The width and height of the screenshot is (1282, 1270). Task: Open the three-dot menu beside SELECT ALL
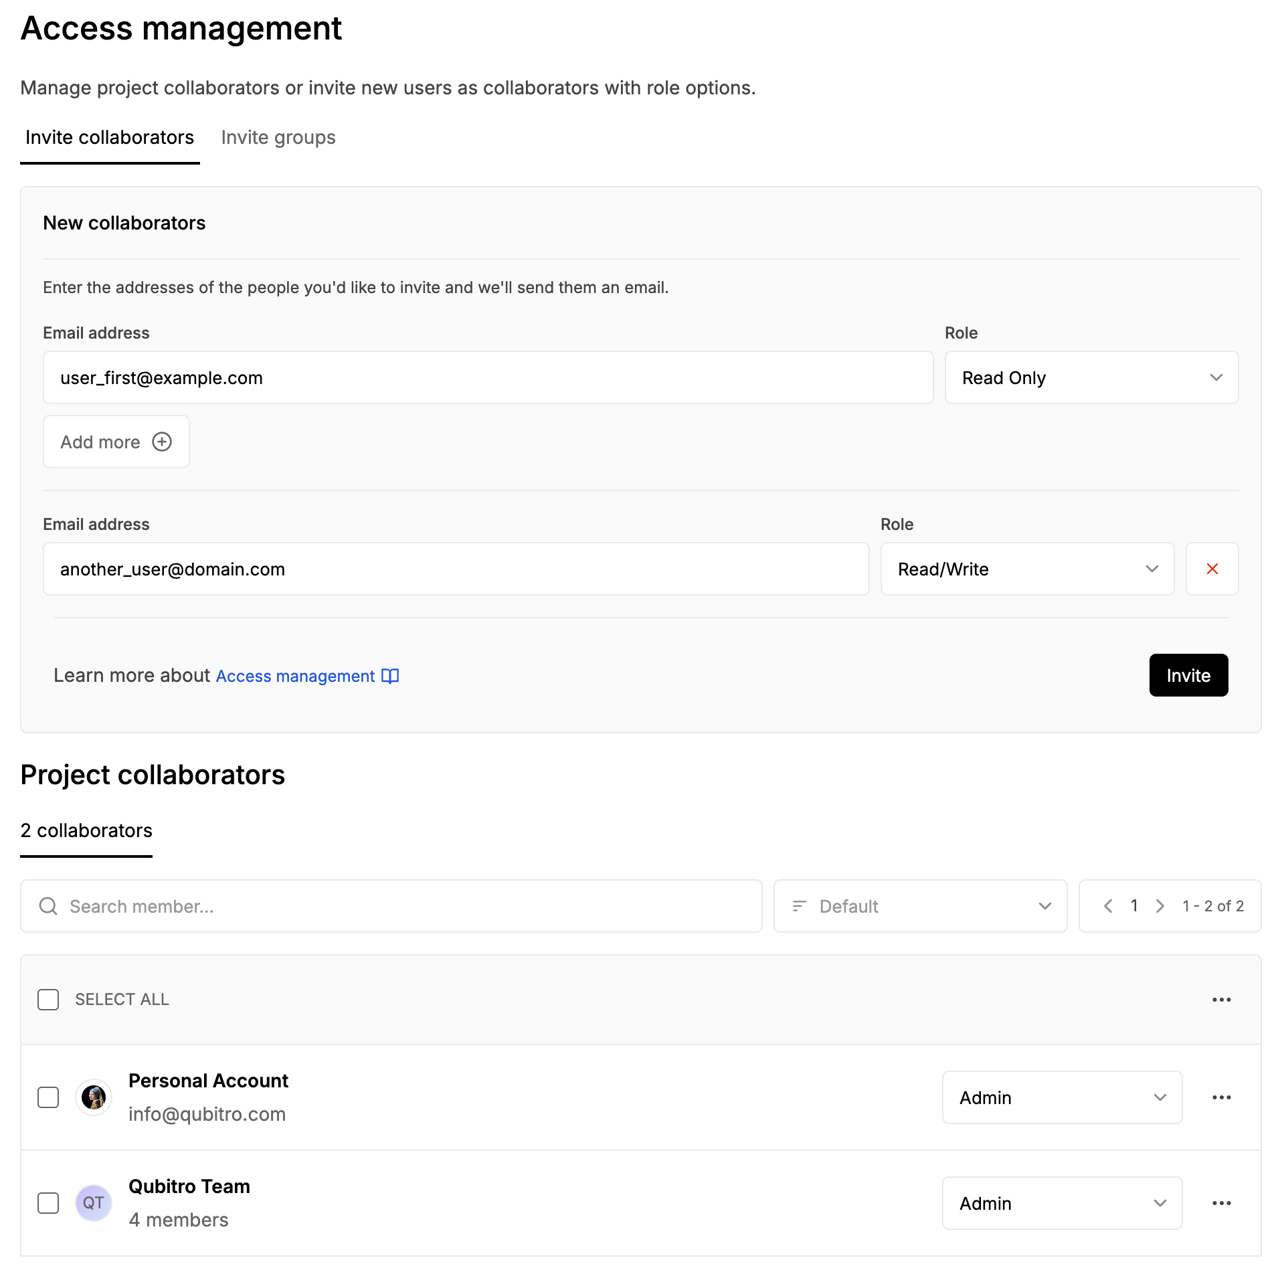[x=1221, y=1000]
